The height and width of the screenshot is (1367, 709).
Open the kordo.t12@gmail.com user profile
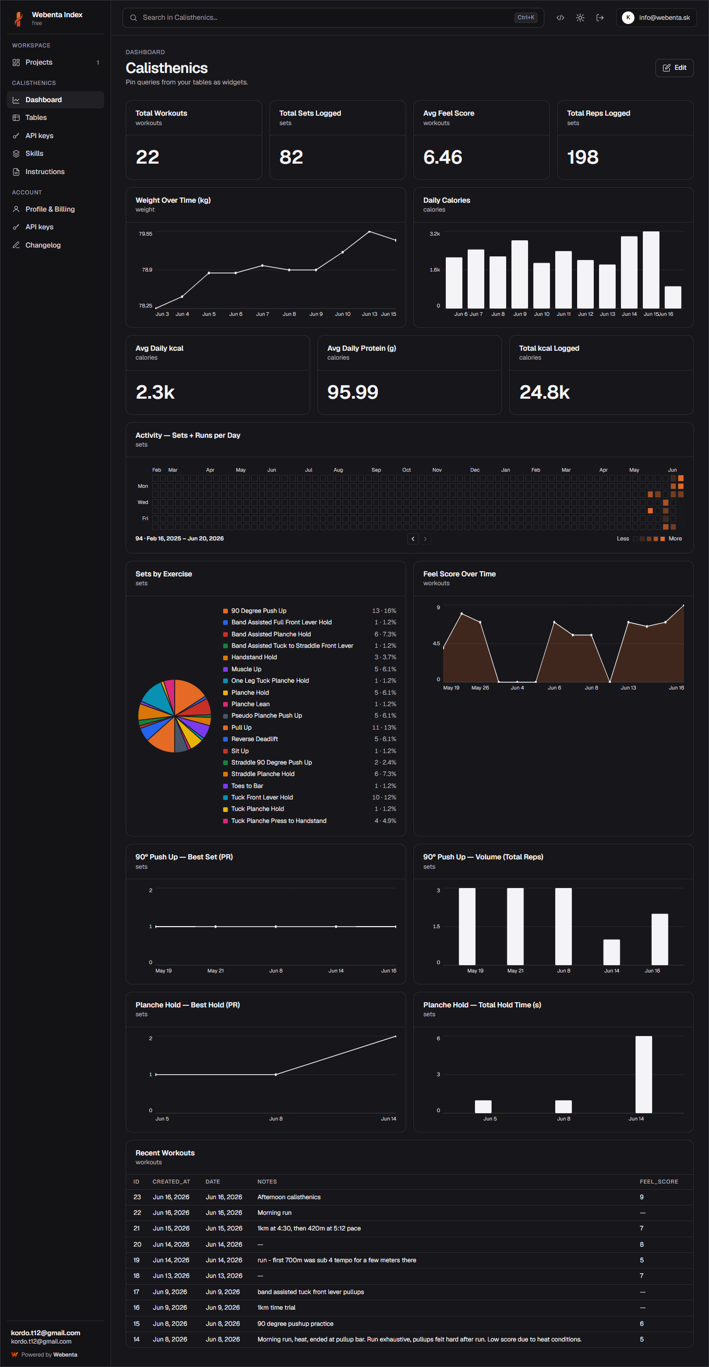click(55, 1336)
